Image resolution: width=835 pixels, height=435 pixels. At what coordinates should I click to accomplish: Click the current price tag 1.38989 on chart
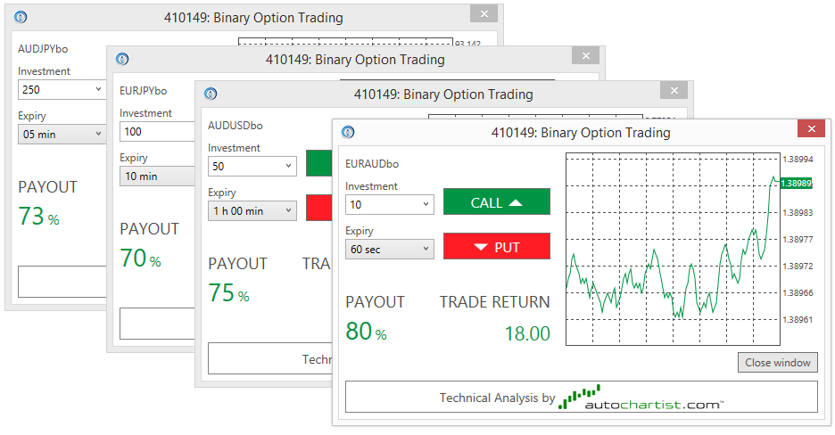[796, 184]
